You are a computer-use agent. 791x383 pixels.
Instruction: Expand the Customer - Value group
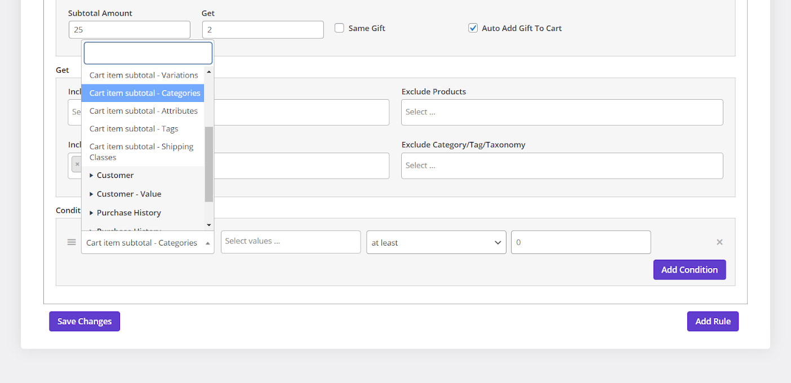pos(128,194)
